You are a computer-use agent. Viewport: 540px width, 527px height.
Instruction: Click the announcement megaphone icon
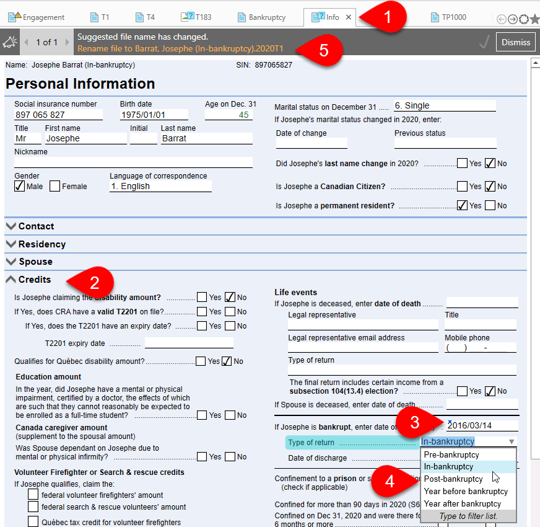point(10,42)
